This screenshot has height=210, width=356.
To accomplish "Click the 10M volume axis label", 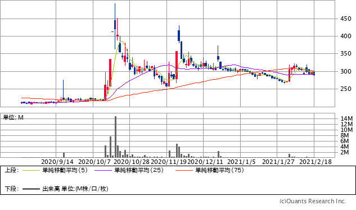I will click(x=346, y=130).
